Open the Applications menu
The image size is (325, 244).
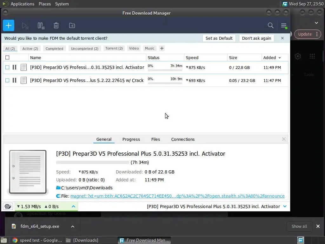click(x=23, y=4)
